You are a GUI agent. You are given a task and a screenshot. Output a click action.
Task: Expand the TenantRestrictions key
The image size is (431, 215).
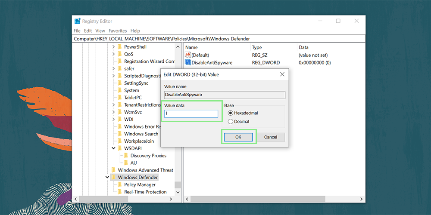click(113, 105)
